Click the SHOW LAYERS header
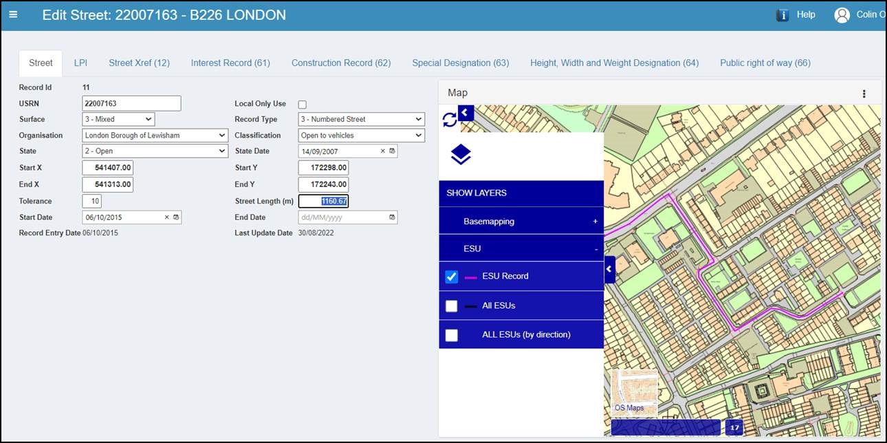The width and height of the screenshot is (887, 443). [x=521, y=193]
